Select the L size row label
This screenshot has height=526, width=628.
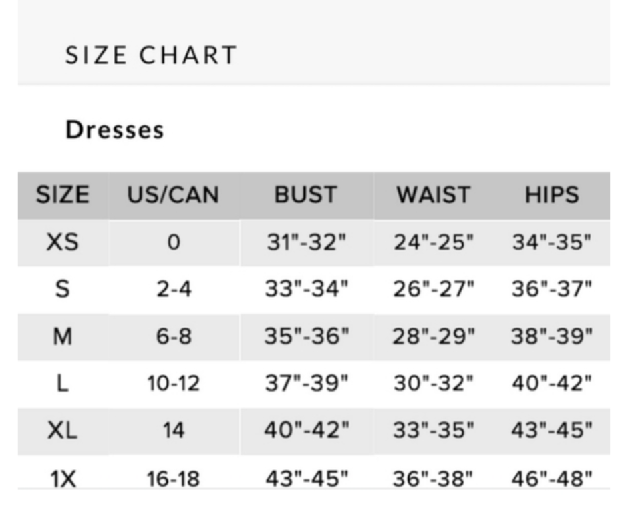coord(62,384)
